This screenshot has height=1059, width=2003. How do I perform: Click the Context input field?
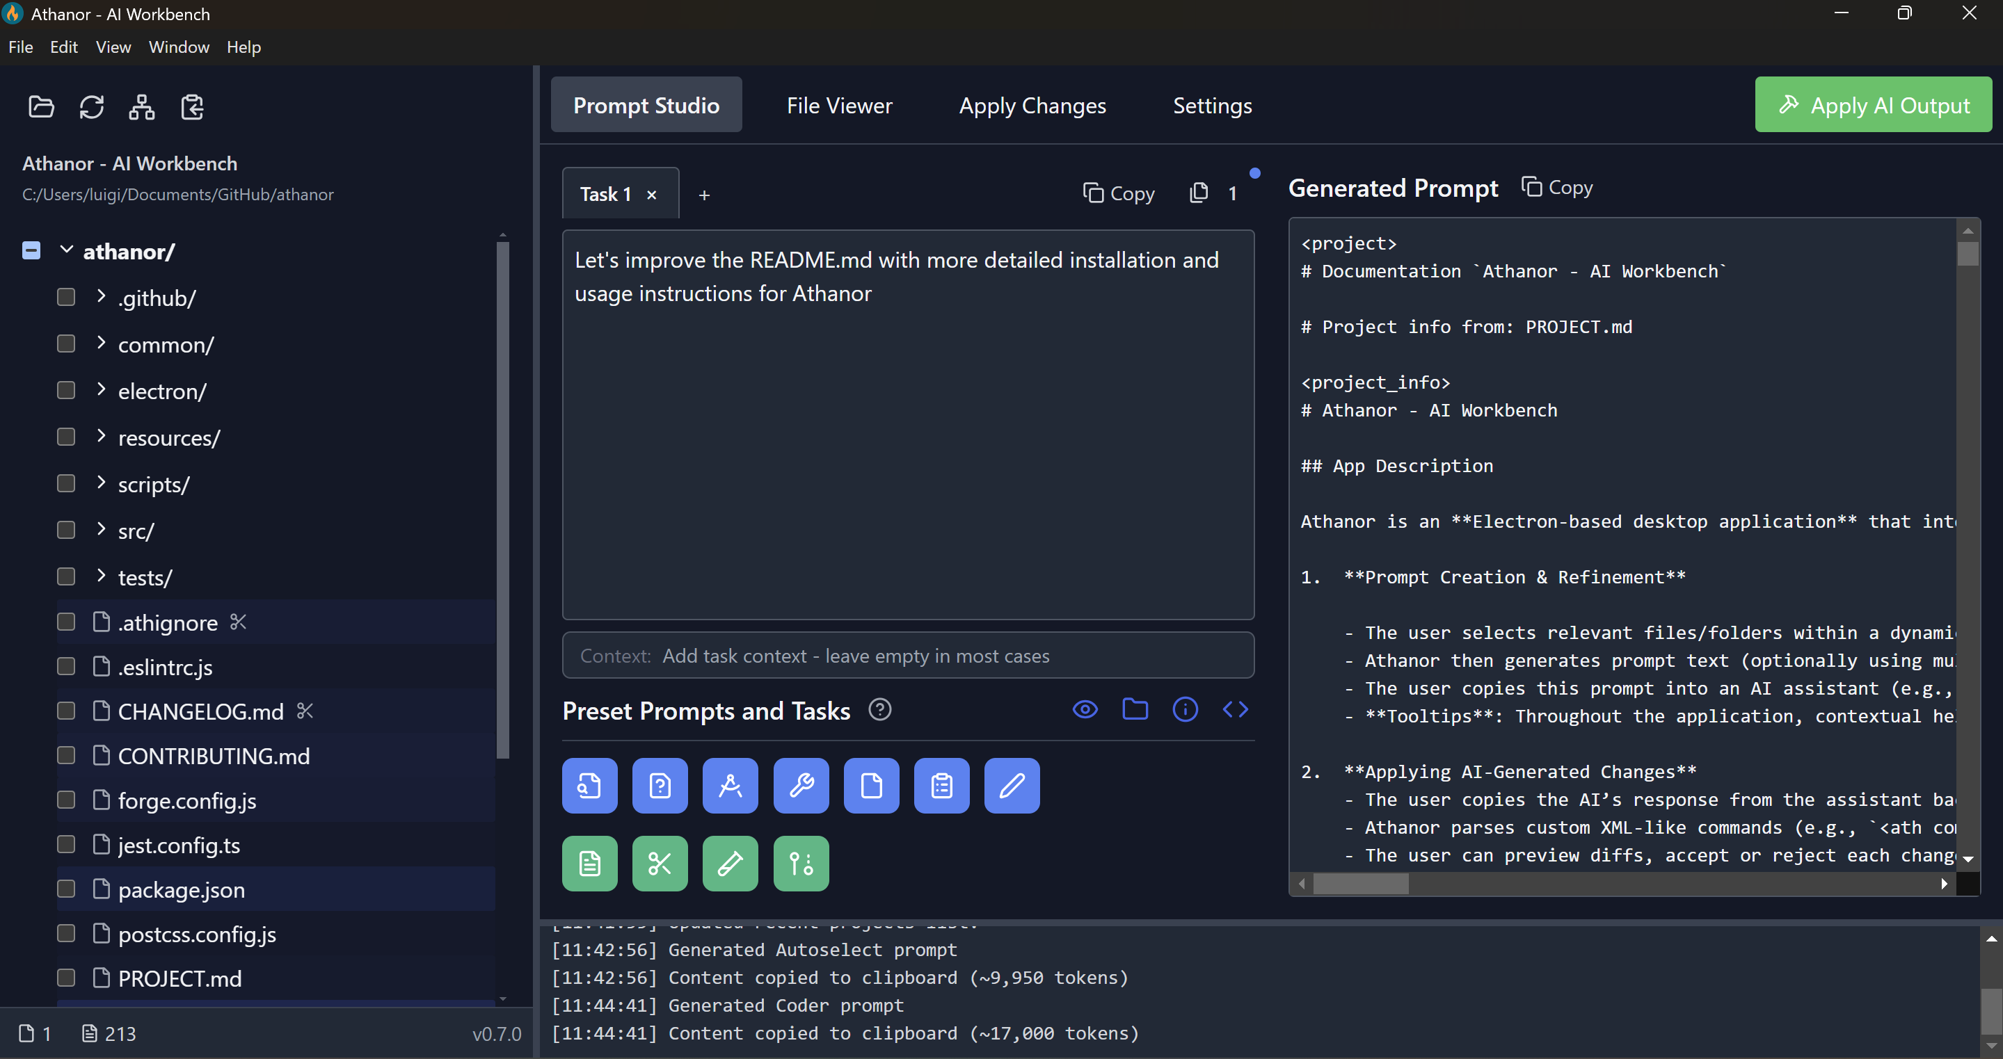point(907,656)
